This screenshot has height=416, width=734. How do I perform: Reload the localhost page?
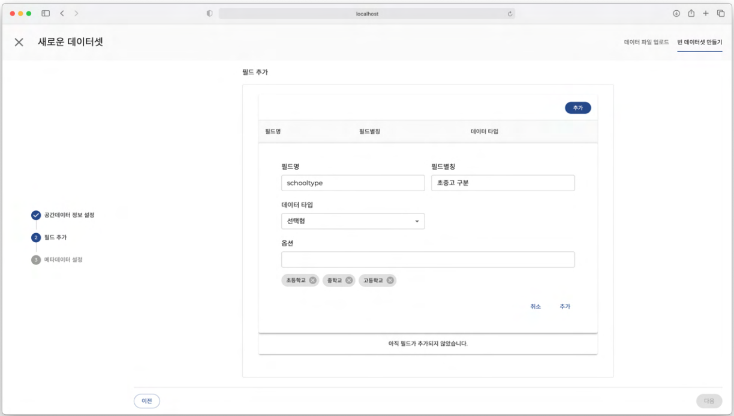click(x=510, y=13)
